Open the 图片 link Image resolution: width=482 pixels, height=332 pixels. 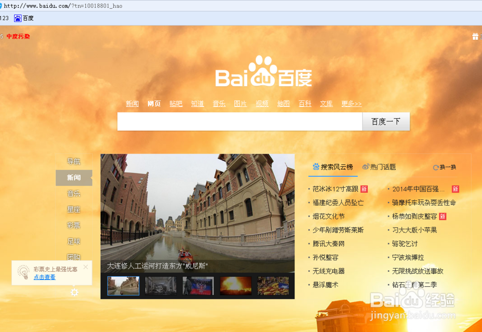pos(241,104)
